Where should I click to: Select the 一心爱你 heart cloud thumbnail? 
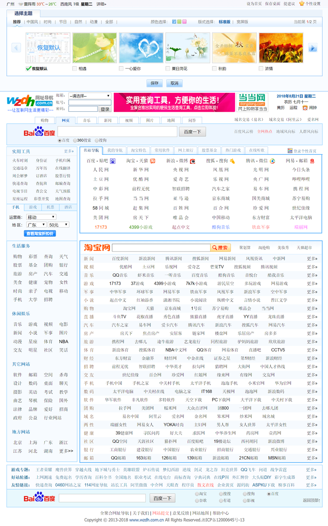pyautogui.click(x=141, y=48)
